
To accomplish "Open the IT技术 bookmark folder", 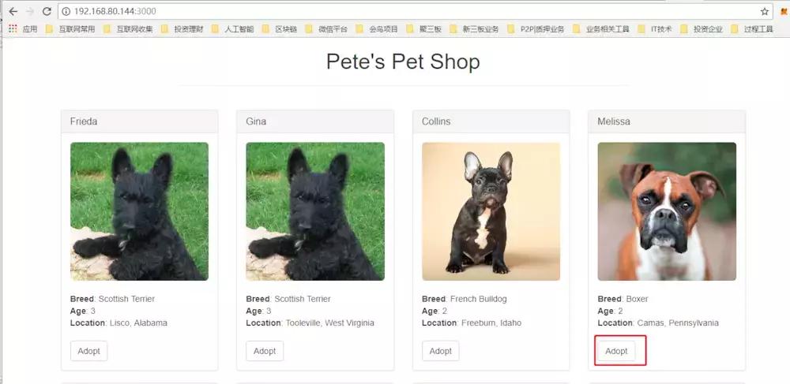I will tap(654, 29).
